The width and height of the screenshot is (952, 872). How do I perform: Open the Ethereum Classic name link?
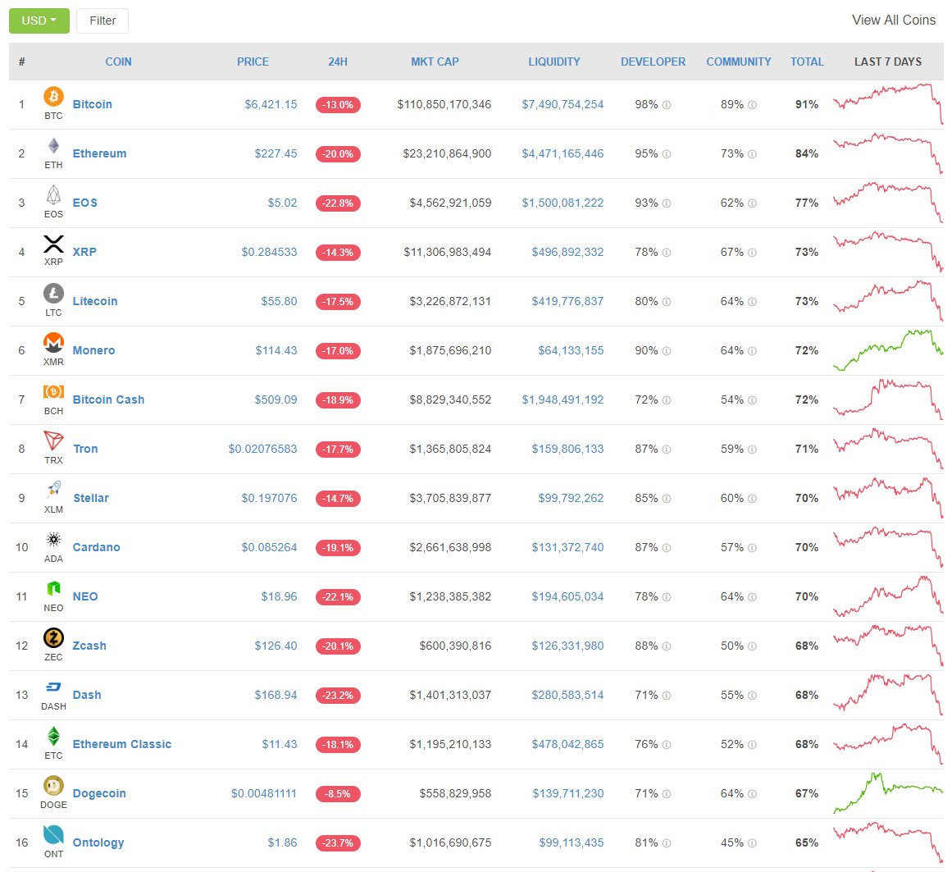[122, 745]
